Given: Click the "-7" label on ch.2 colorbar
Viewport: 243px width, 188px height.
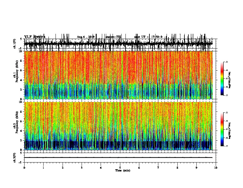Looking at the screenshot, I should [x=226, y=146].
